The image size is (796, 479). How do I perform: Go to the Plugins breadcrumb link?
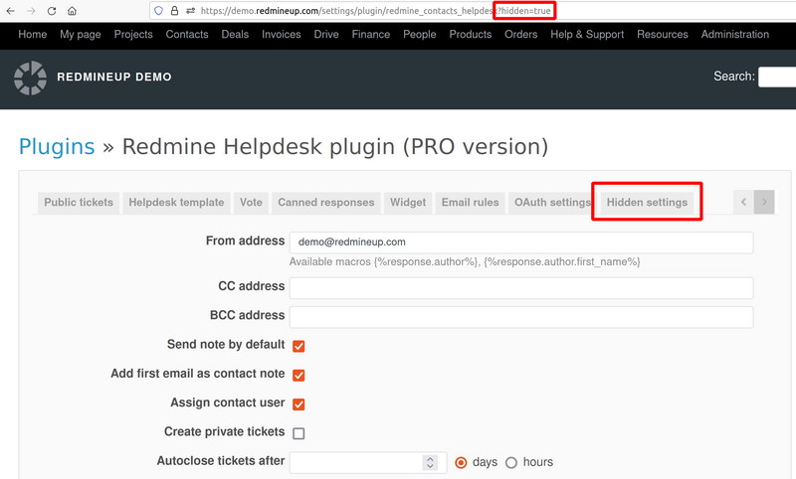point(57,147)
